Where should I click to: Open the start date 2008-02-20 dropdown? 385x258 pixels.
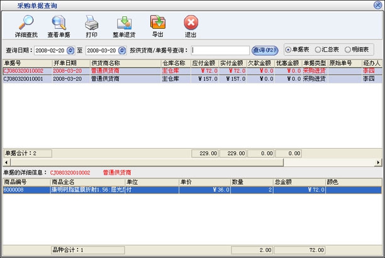click(70, 50)
